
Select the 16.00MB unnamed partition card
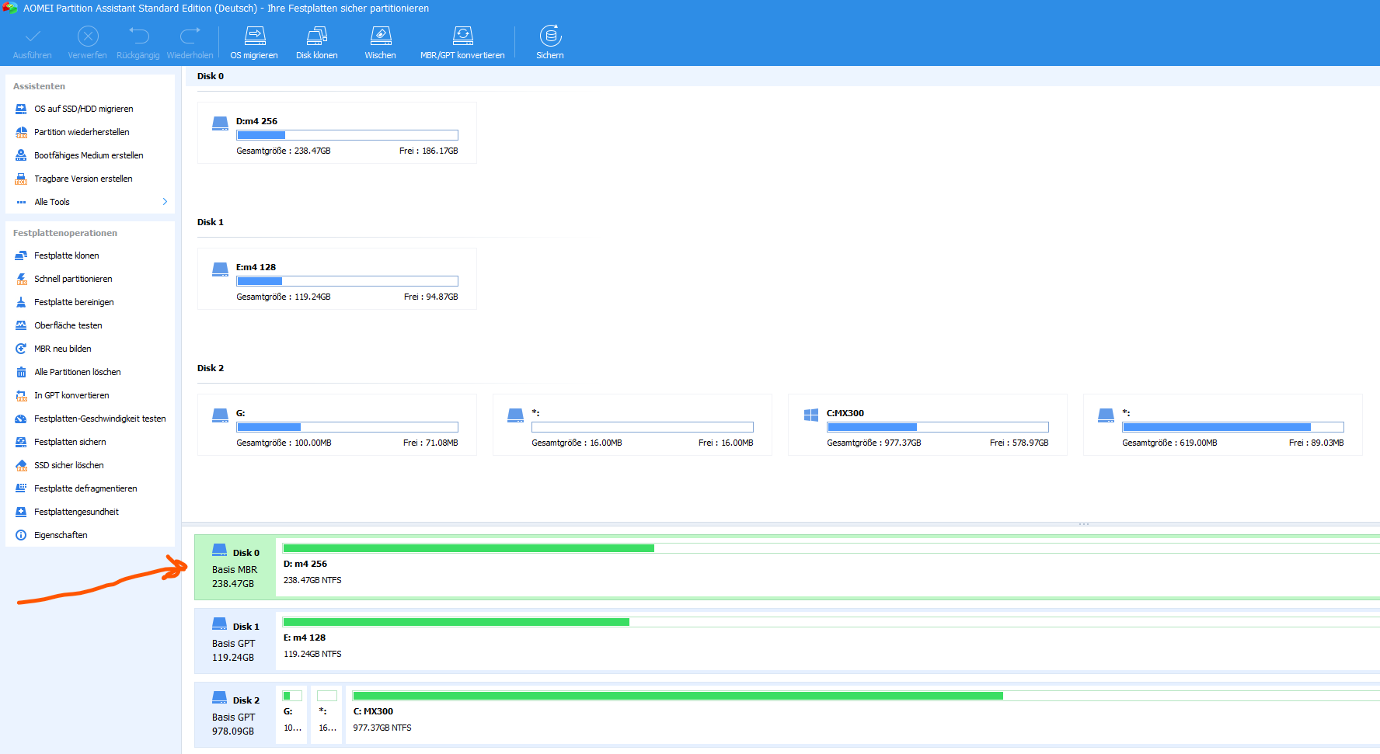tap(632, 425)
